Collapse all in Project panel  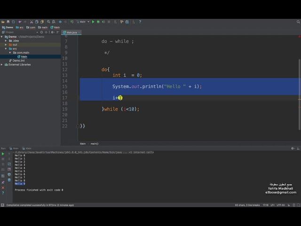pyautogui.click(x=46, y=32)
